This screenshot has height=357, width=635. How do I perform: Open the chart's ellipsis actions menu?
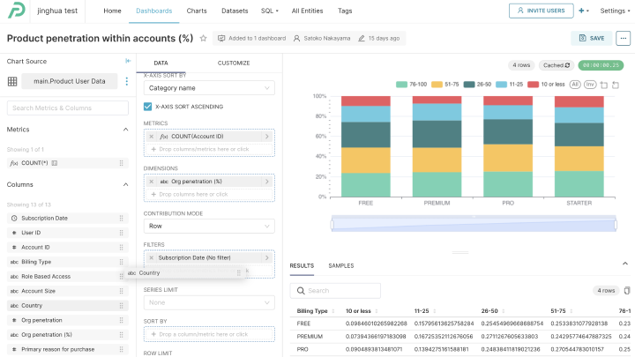pyautogui.click(x=623, y=38)
